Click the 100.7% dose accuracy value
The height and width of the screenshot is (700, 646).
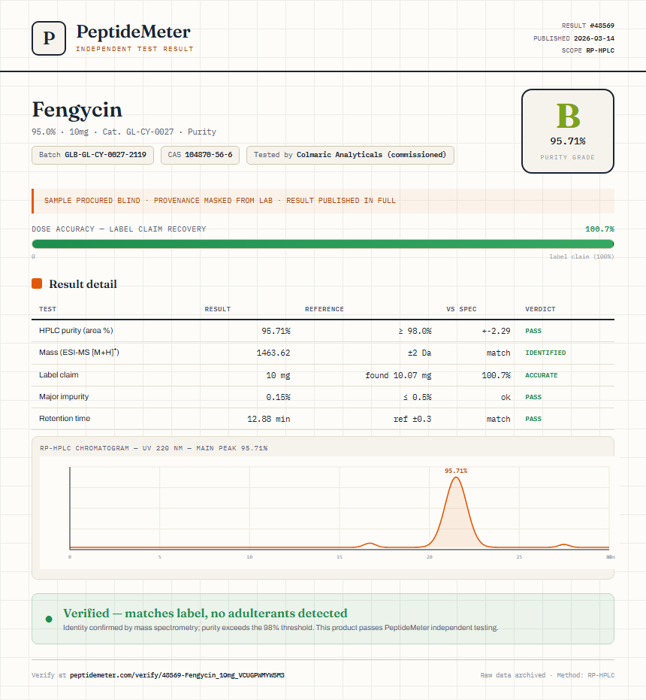pos(599,229)
